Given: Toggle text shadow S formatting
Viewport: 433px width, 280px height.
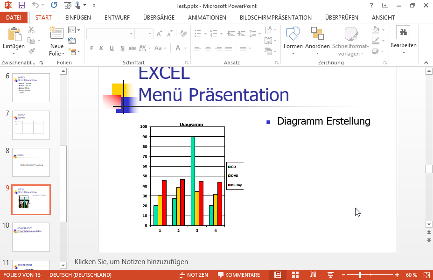Looking at the screenshot, I should point(122,49).
